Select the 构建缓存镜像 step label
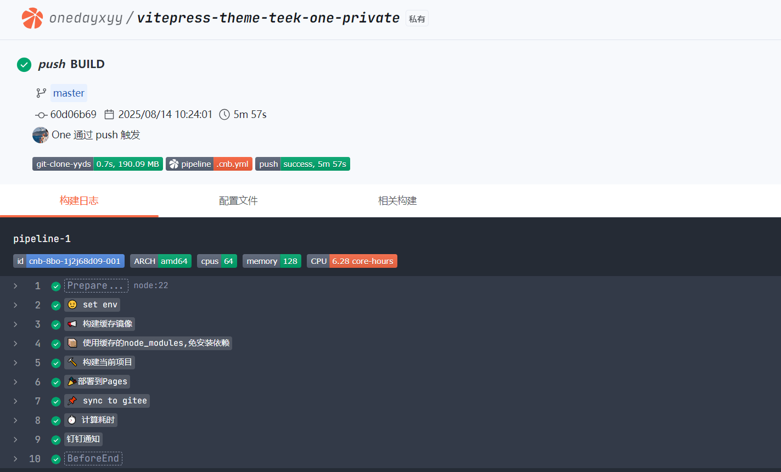The width and height of the screenshot is (781, 472). [x=100, y=324]
